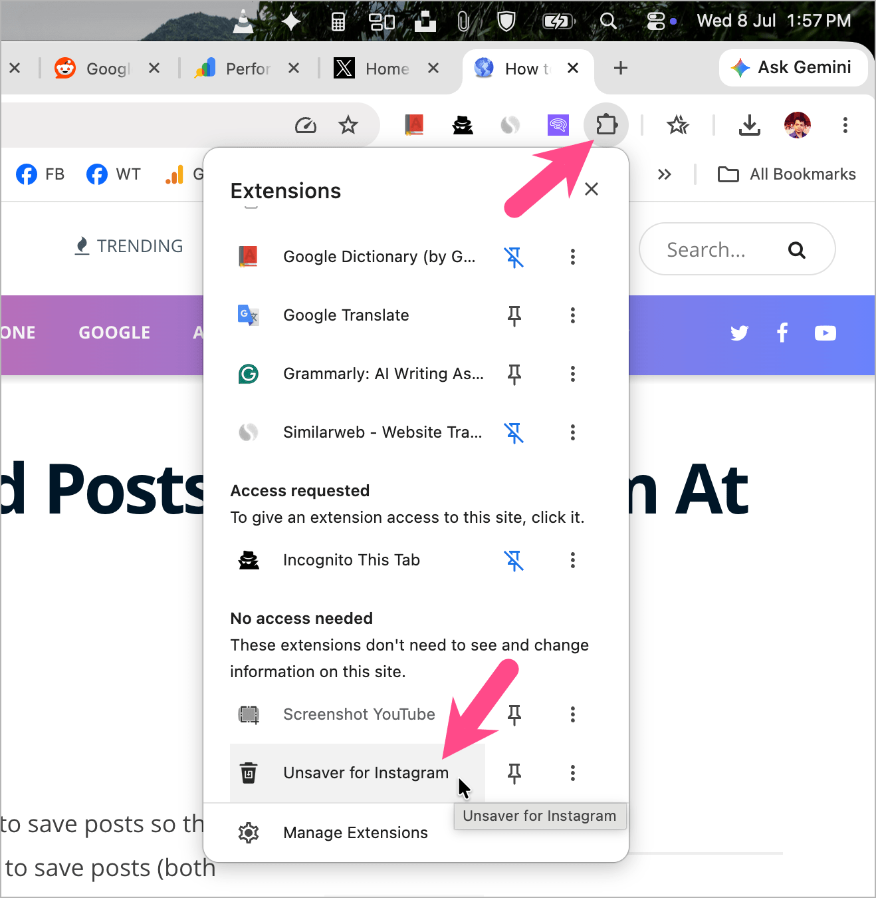Click the VLC cone menu bar icon
The width and height of the screenshot is (876, 898).
243,21
